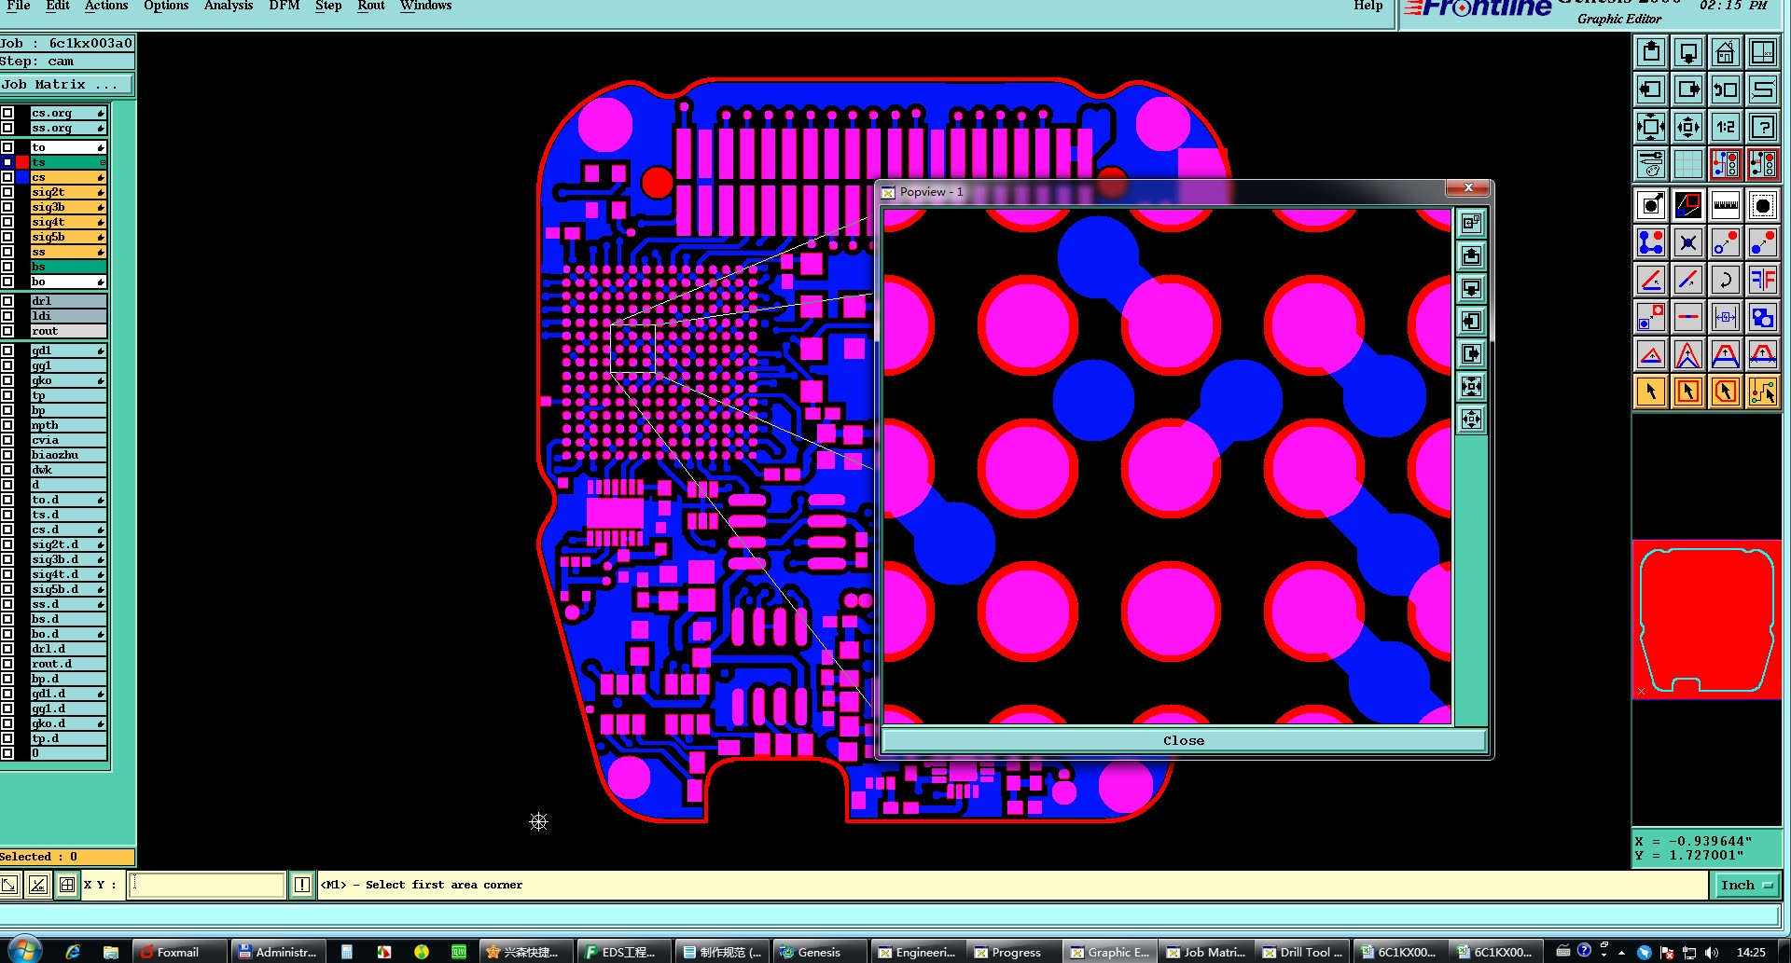Toggle the rout layer checkbox

point(7,331)
